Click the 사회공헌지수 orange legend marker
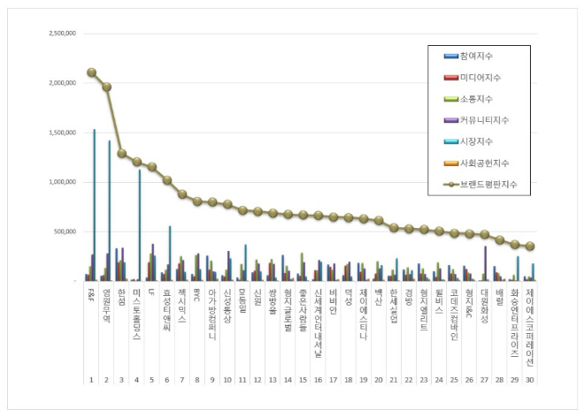The height and width of the screenshot is (417, 584). pyautogui.click(x=451, y=163)
